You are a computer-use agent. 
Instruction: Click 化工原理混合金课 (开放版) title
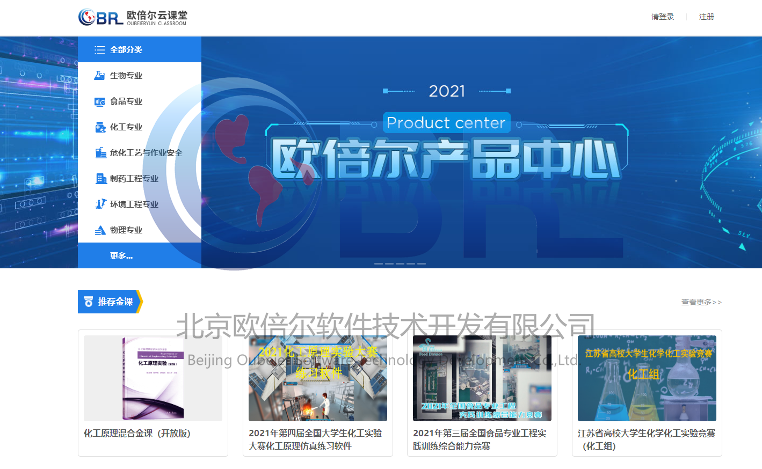[x=137, y=433]
